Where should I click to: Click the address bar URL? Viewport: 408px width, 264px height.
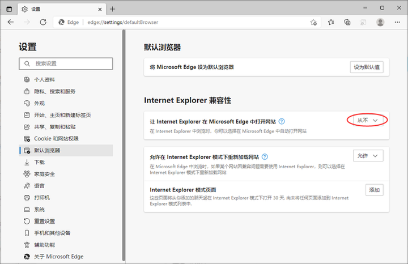tap(123, 22)
